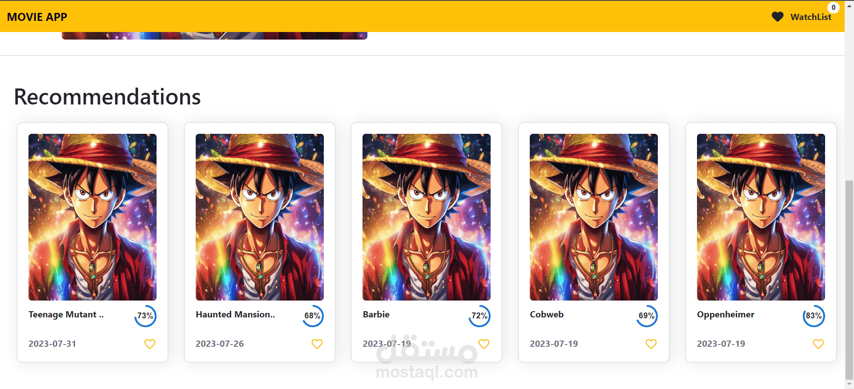Image resolution: width=854 pixels, height=389 pixels.
Task: Go to MOVIE APP home
Action: tap(37, 17)
